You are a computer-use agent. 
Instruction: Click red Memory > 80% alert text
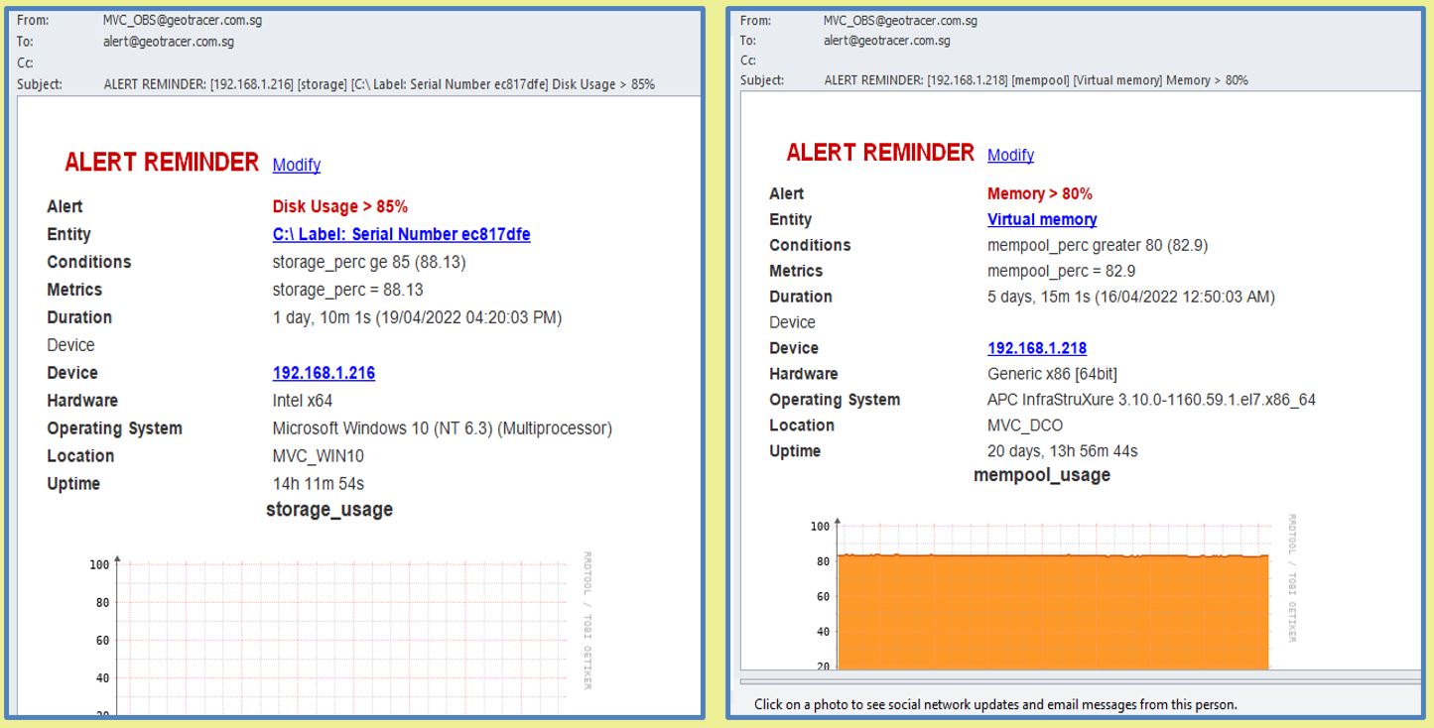point(1039,193)
